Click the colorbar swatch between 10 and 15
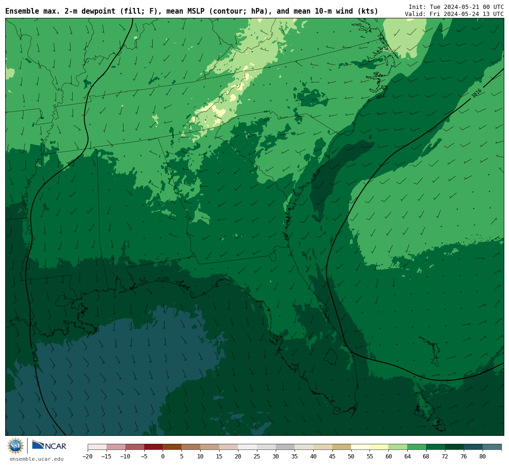This screenshot has width=509, height=465. pos(210,447)
